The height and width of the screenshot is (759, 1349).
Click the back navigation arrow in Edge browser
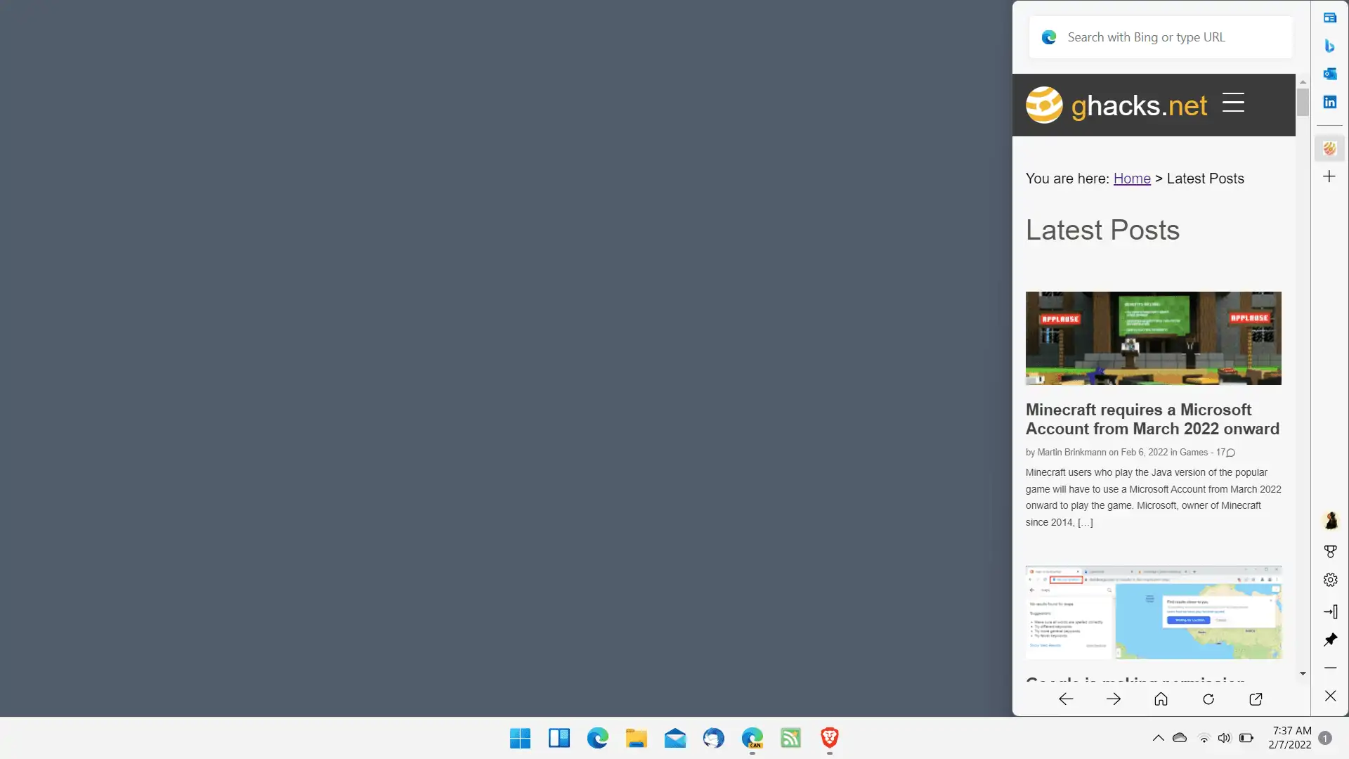click(1065, 698)
